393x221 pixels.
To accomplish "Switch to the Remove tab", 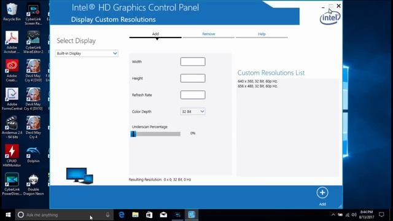I will (209, 34).
